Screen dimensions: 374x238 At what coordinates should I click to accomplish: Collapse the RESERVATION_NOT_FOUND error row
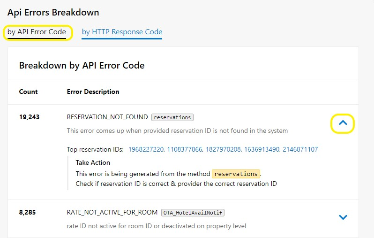343,123
